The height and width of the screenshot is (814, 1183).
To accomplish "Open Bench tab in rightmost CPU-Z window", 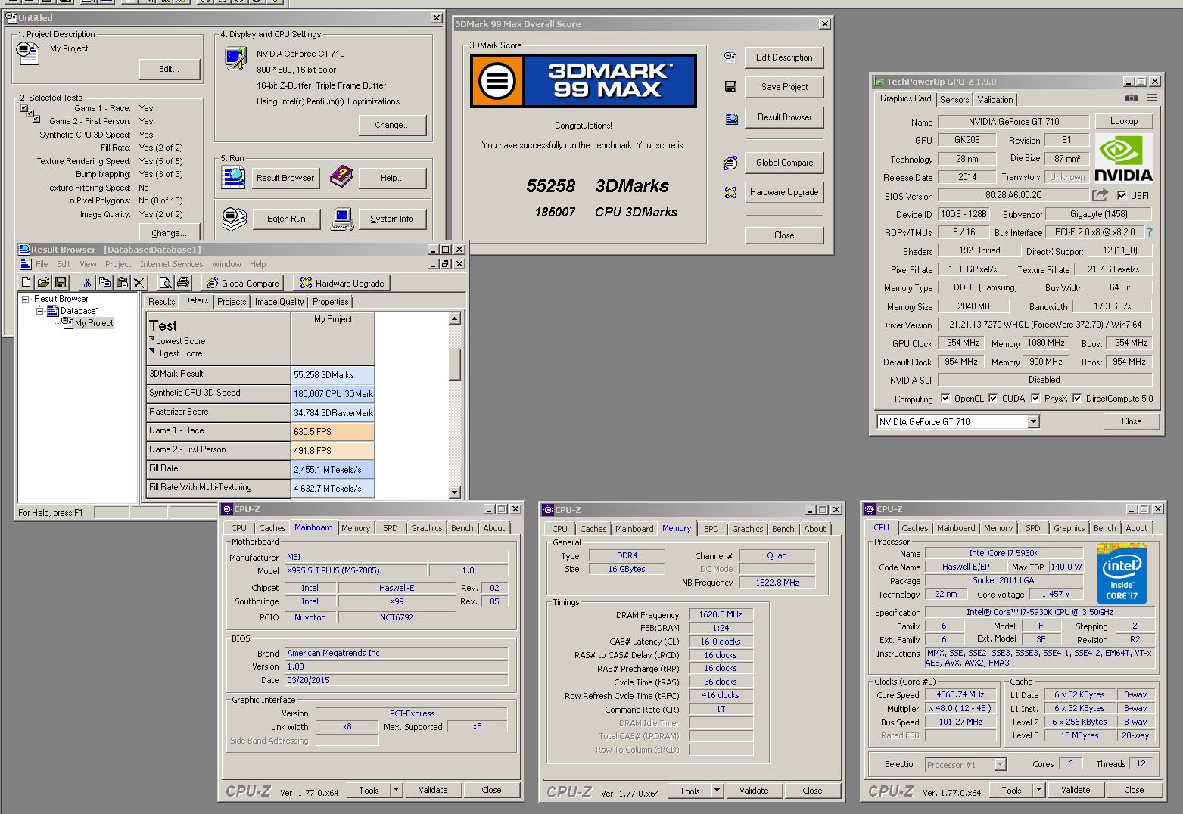I will [x=1104, y=528].
